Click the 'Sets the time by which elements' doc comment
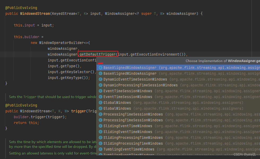260x159 pixels. tap(53, 142)
